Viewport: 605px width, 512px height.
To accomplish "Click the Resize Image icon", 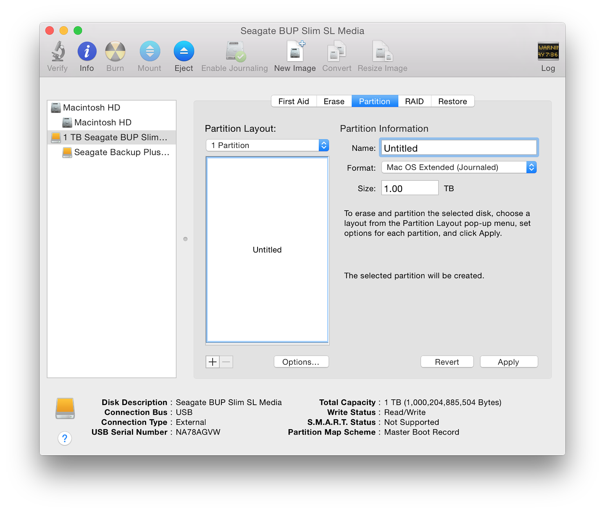I will click(x=382, y=51).
